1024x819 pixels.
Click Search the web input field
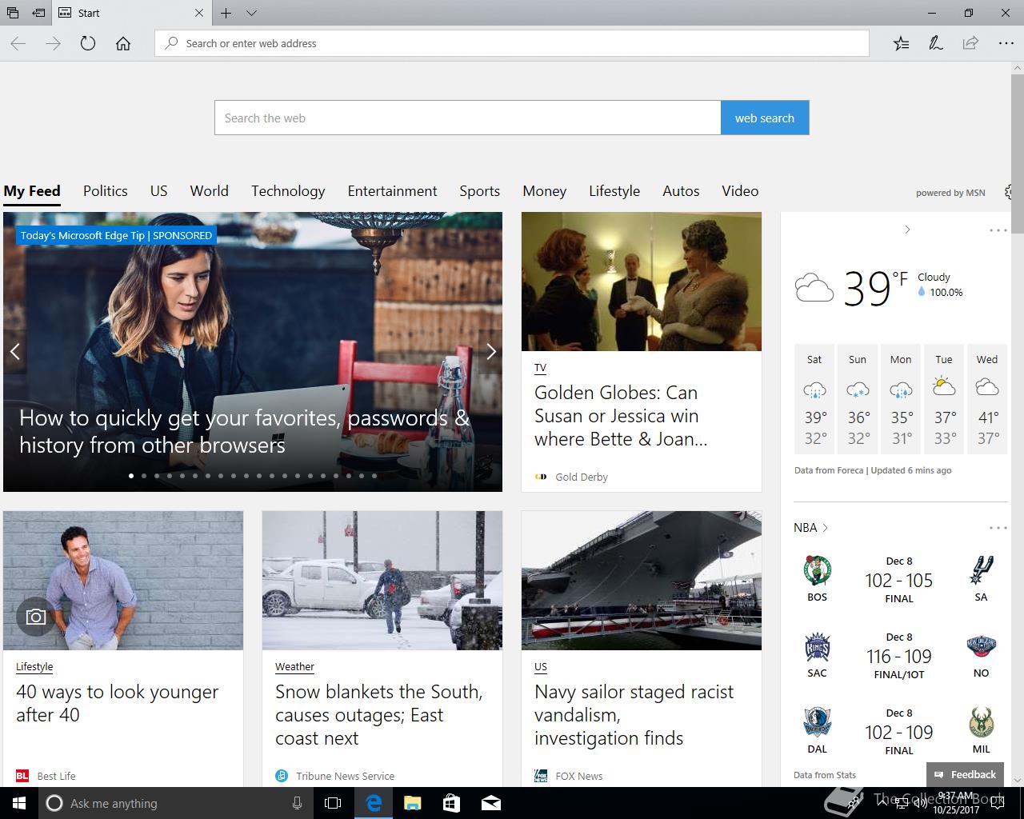point(467,118)
